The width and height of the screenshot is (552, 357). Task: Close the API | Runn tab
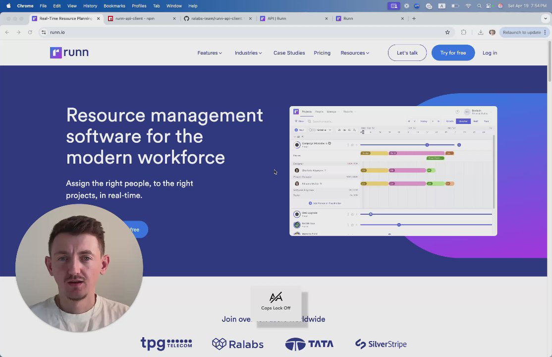click(x=327, y=18)
